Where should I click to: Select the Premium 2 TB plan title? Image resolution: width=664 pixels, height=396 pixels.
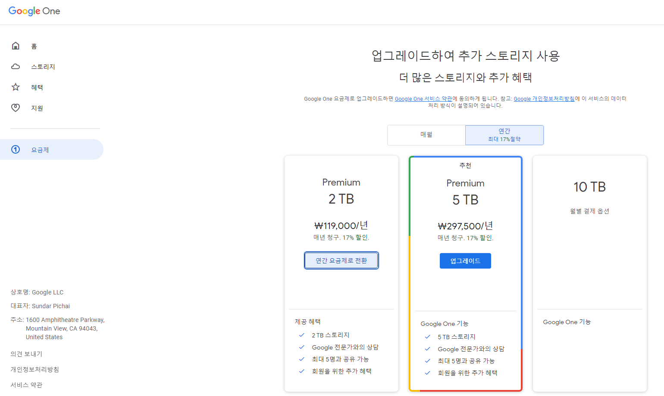click(341, 191)
